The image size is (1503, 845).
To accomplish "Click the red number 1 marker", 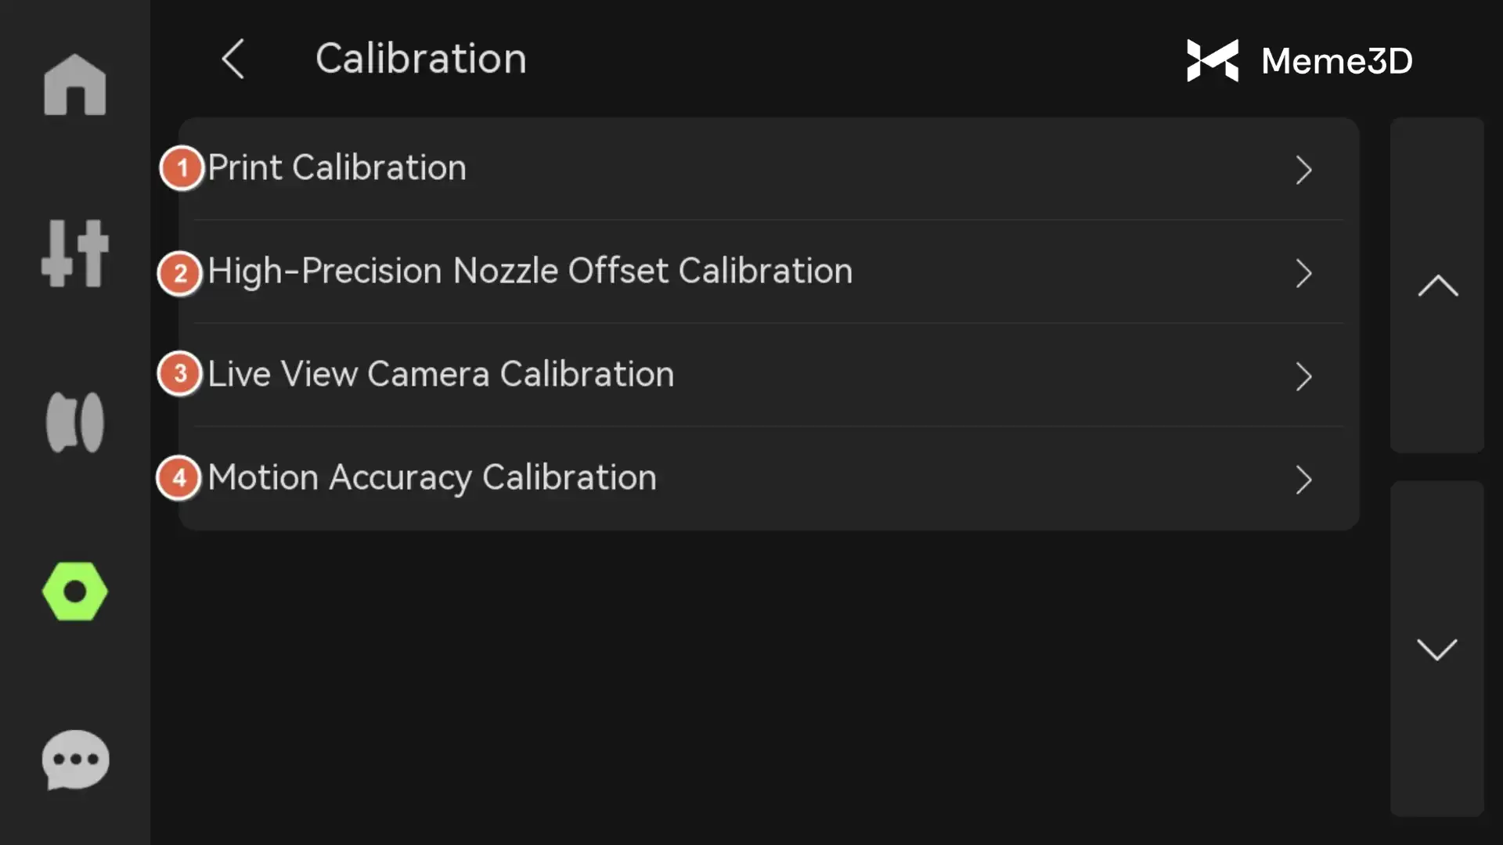I will pyautogui.click(x=182, y=168).
